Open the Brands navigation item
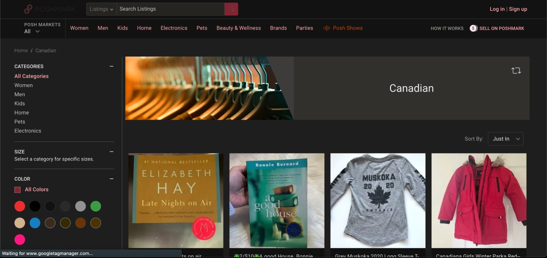This screenshot has height=258, width=547. click(278, 28)
